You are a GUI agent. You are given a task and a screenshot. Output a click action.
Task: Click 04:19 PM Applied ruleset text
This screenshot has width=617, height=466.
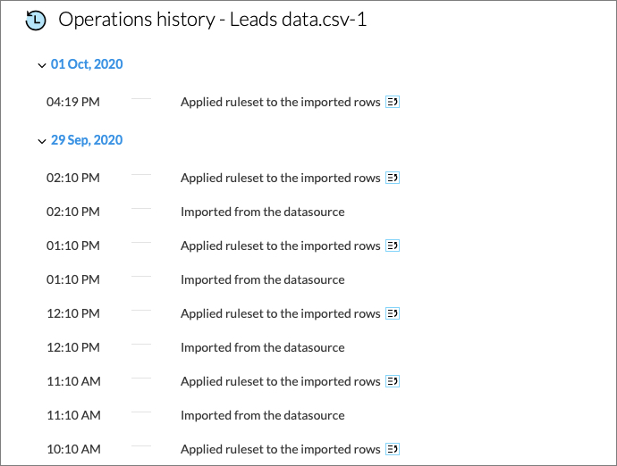[280, 103]
